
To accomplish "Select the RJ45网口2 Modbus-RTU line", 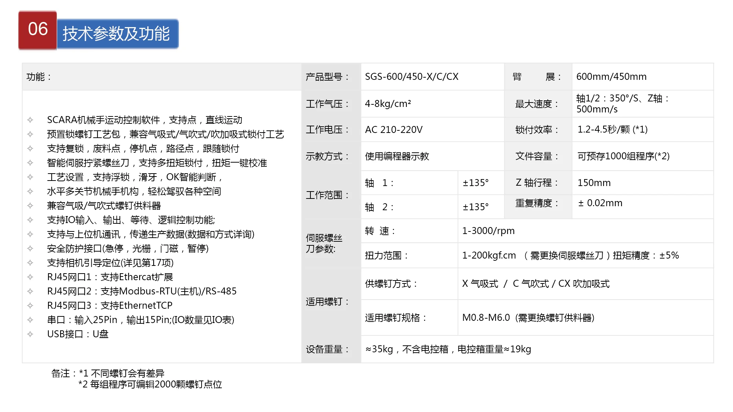I will pyautogui.click(x=142, y=292).
